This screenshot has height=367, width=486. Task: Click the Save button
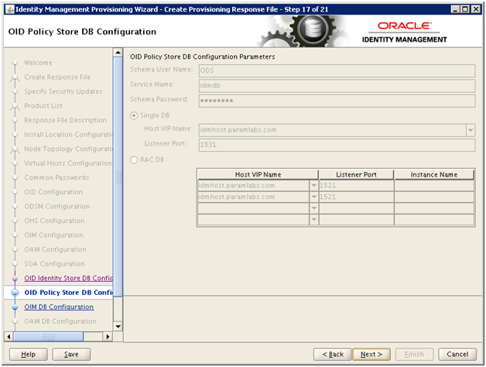click(71, 355)
